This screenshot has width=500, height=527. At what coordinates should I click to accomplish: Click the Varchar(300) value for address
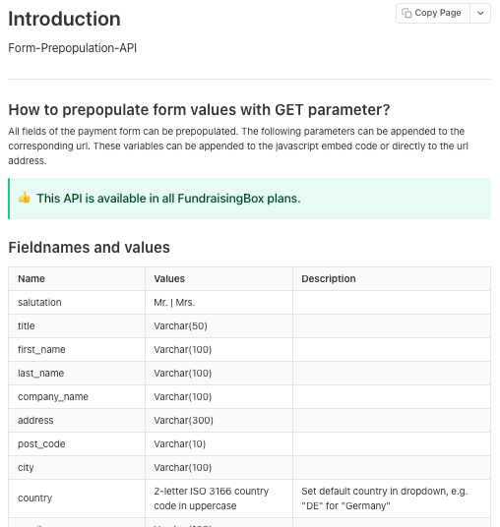point(183,420)
